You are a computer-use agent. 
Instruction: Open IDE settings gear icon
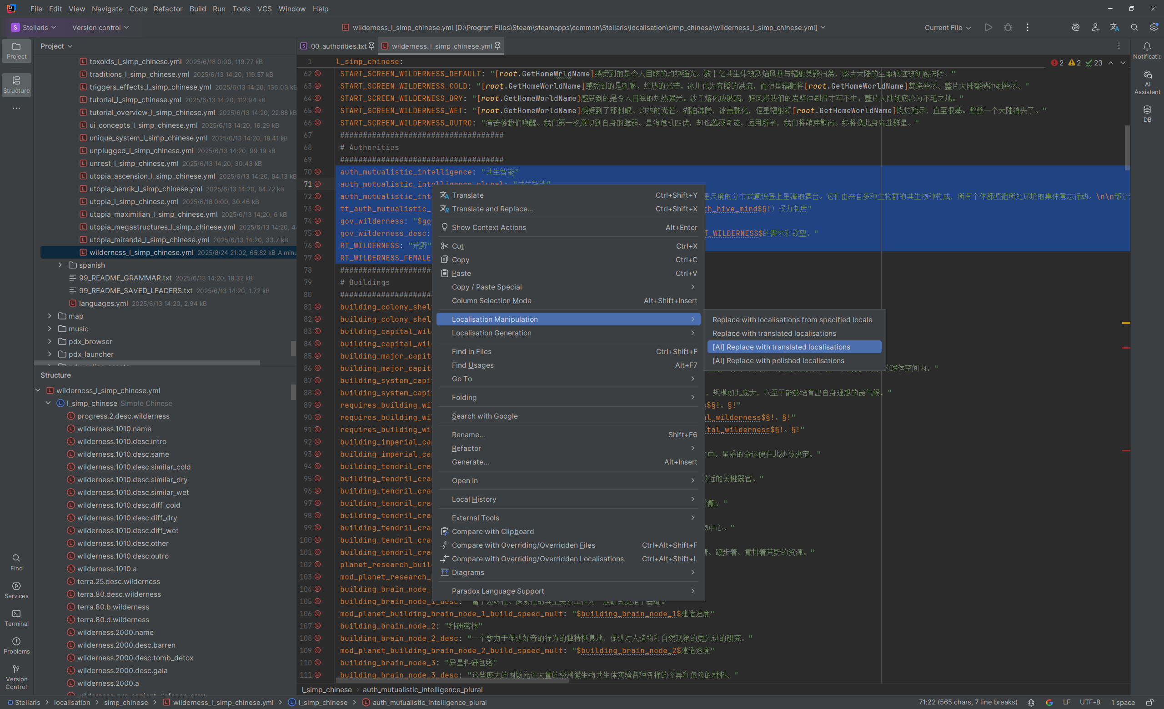(x=1153, y=27)
